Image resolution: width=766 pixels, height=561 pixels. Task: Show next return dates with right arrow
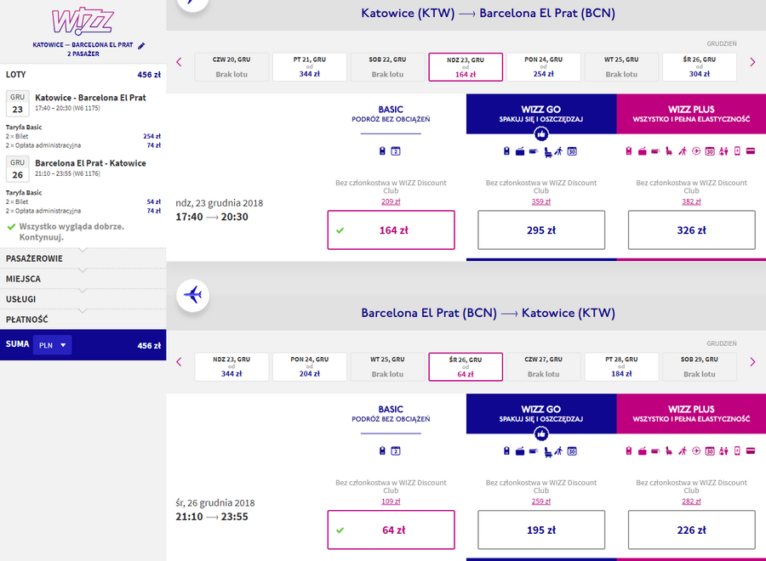tap(752, 361)
